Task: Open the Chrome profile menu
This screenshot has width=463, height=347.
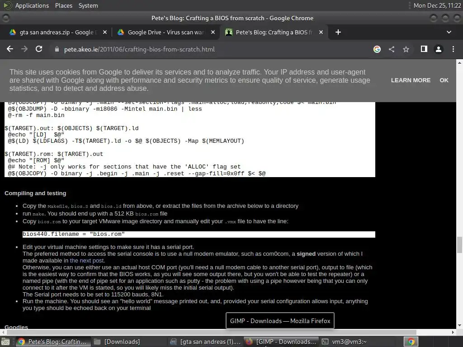Action: (x=439, y=49)
